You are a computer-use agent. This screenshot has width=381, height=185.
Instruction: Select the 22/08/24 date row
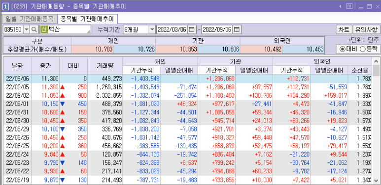[187, 155]
